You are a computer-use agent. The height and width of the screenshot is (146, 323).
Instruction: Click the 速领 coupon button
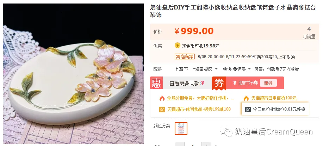click(x=268, y=83)
